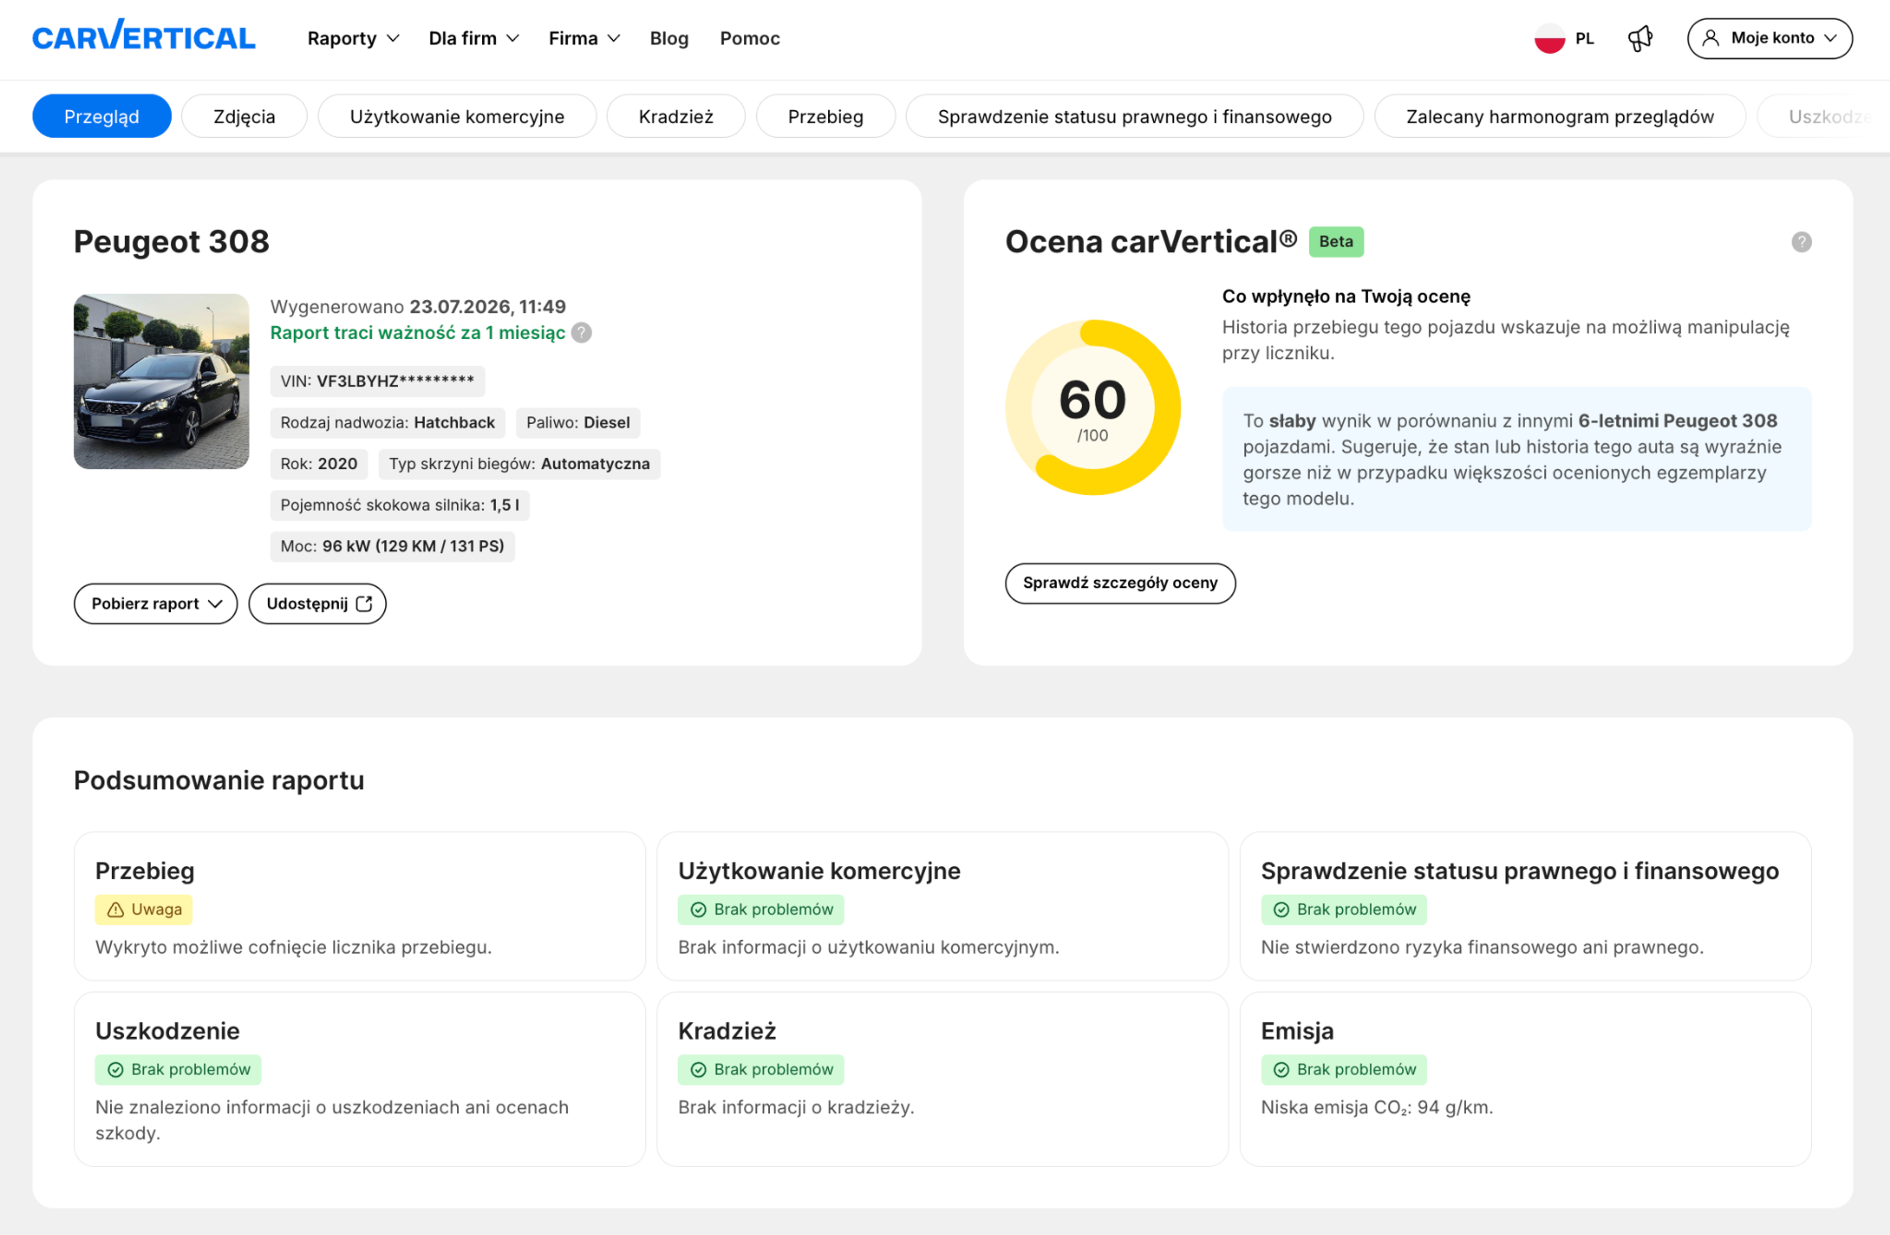This screenshot has width=1890, height=1235.
Task: Click the VIN: VF3LBYHZ********* chip
Action: pos(377,381)
